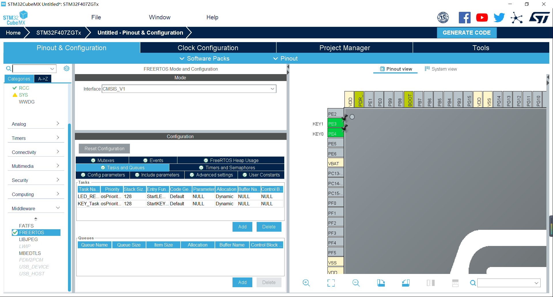Open the Events tab
Viewport: 553px width, 297px height.
153,160
